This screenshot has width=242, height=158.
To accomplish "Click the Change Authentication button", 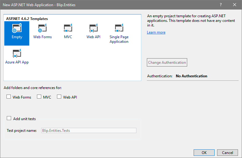I will [x=167, y=63].
